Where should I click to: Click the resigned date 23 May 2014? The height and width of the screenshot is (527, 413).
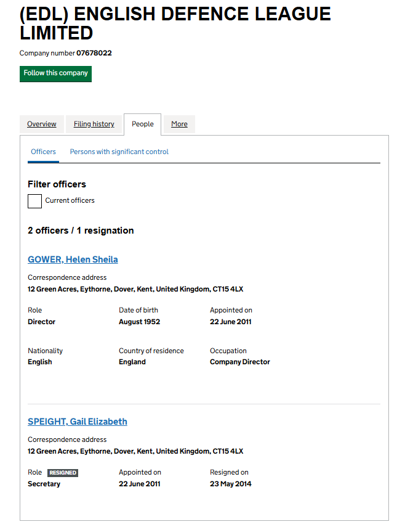(x=231, y=484)
